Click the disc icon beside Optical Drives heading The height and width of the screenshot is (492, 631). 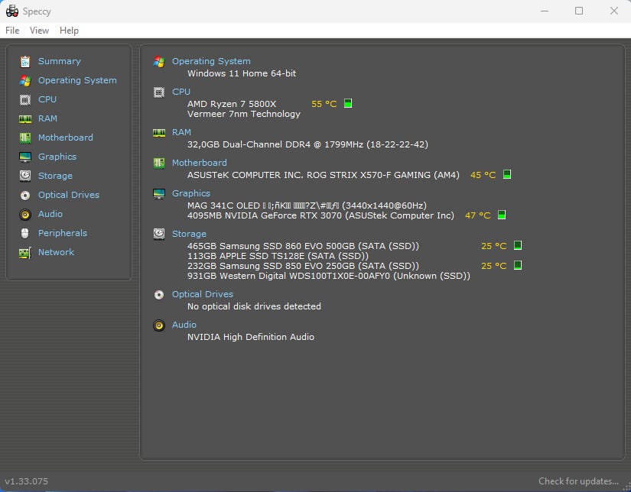159,295
